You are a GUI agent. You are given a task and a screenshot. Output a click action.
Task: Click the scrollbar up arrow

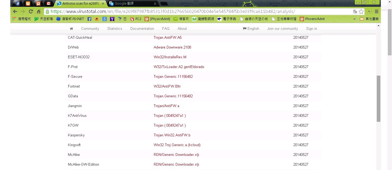click(378, 25)
